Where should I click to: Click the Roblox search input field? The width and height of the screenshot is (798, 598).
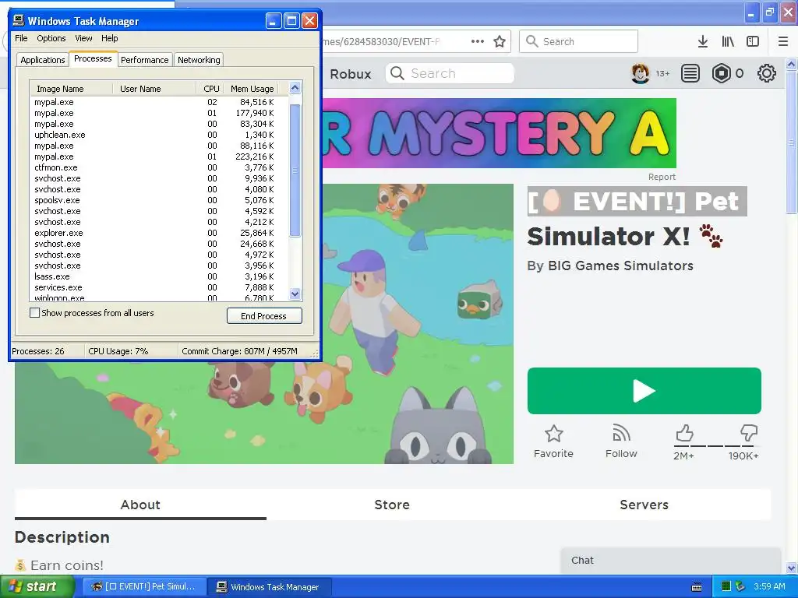coord(450,74)
